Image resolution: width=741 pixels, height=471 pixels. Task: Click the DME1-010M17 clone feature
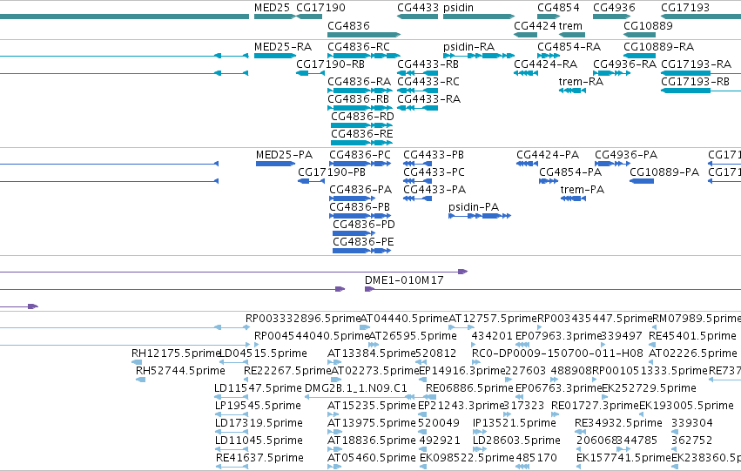pyautogui.click(x=553, y=289)
